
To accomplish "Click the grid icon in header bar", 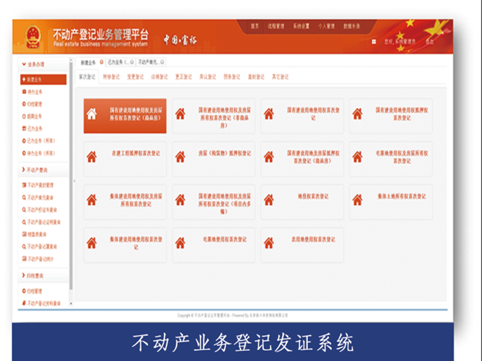I will click(x=374, y=42).
